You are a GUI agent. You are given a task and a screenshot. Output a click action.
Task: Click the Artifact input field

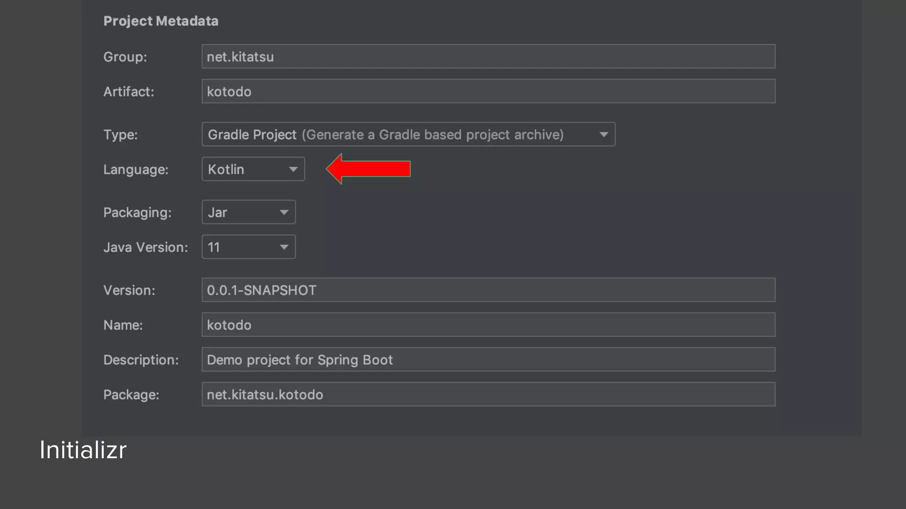click(488, 91)
